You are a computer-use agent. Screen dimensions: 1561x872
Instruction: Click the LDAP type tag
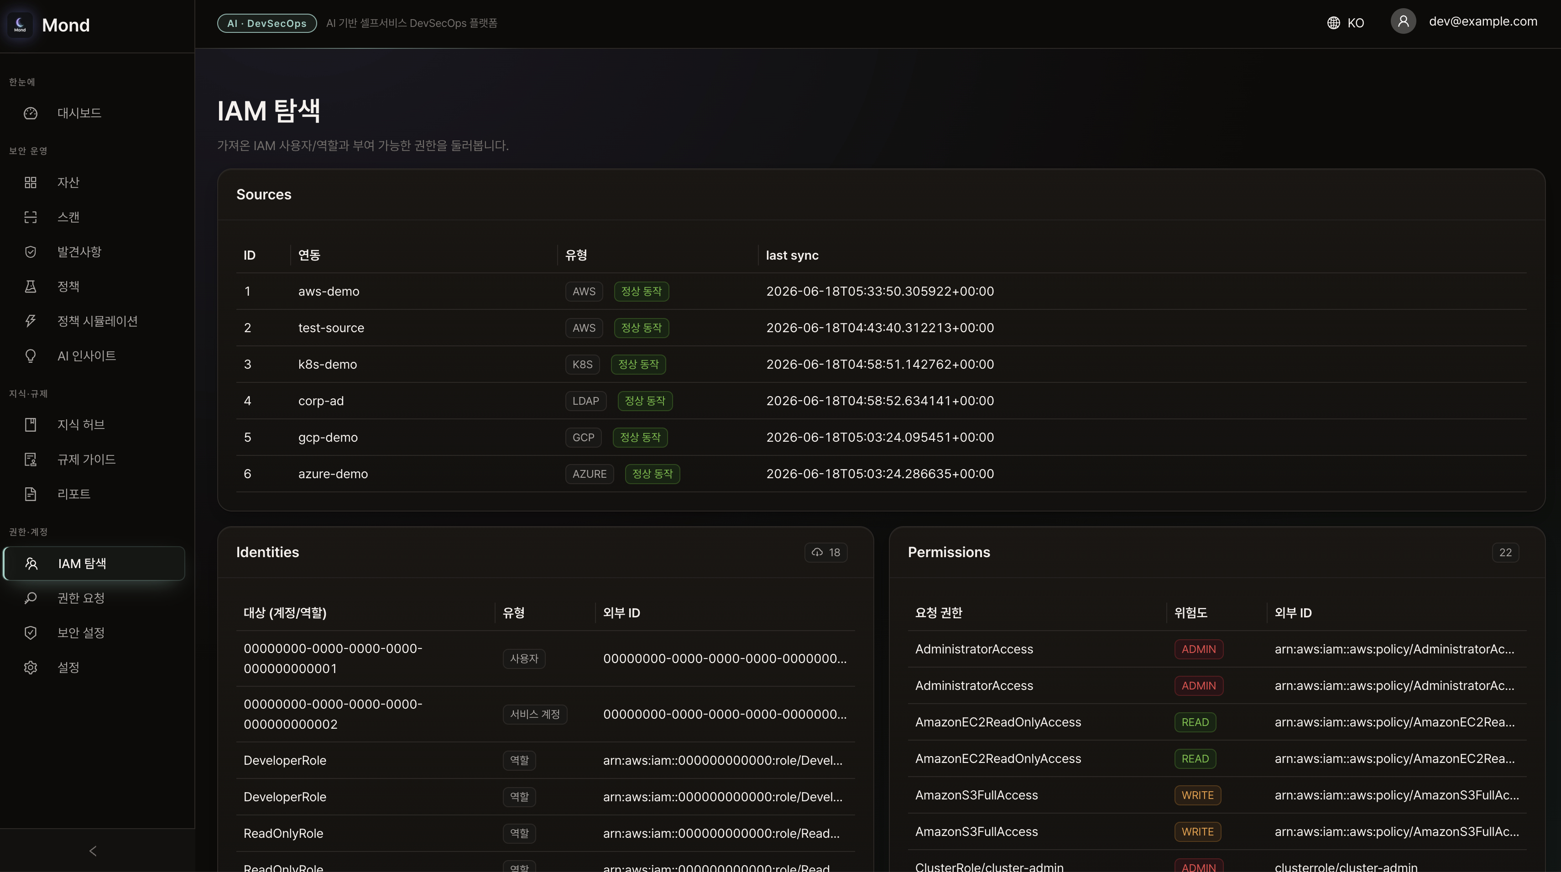pos(585,401)
